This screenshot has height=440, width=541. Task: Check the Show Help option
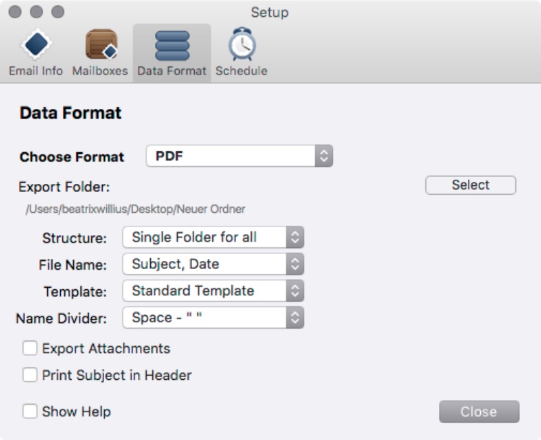30,412
